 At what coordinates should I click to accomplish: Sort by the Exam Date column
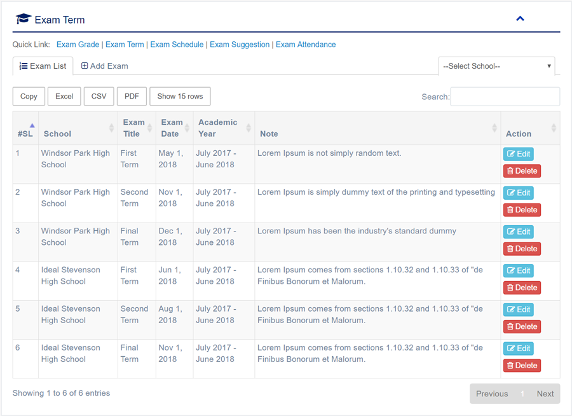coord(174,128)
